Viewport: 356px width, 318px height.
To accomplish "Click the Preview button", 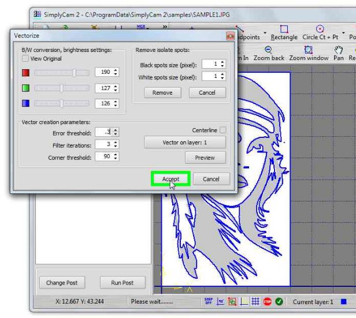I will tap(205, 158).
